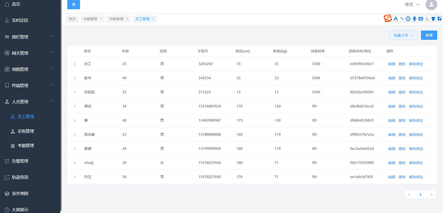Select 员工管理 in the sidebar
The width and height of the screenshot is (443, 213).
tap(26, 117)
